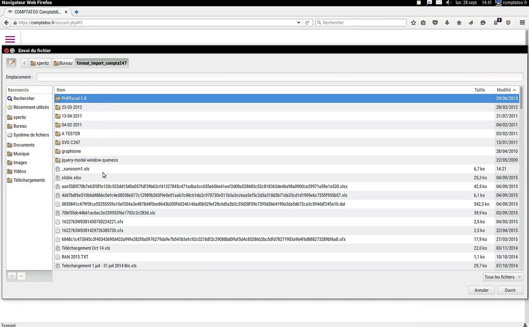This screenshot has width=529, height=327.
Task: Select the graphisme folder
Action: coord(287,151)
